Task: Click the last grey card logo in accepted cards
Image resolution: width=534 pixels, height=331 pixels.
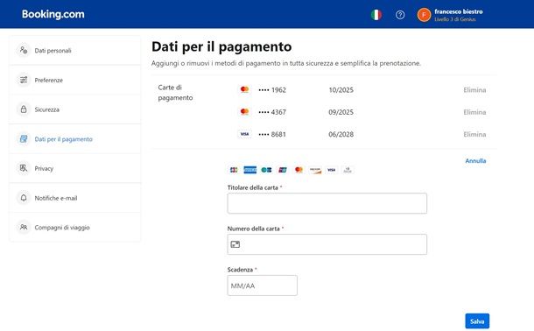Action: (348, 170)
